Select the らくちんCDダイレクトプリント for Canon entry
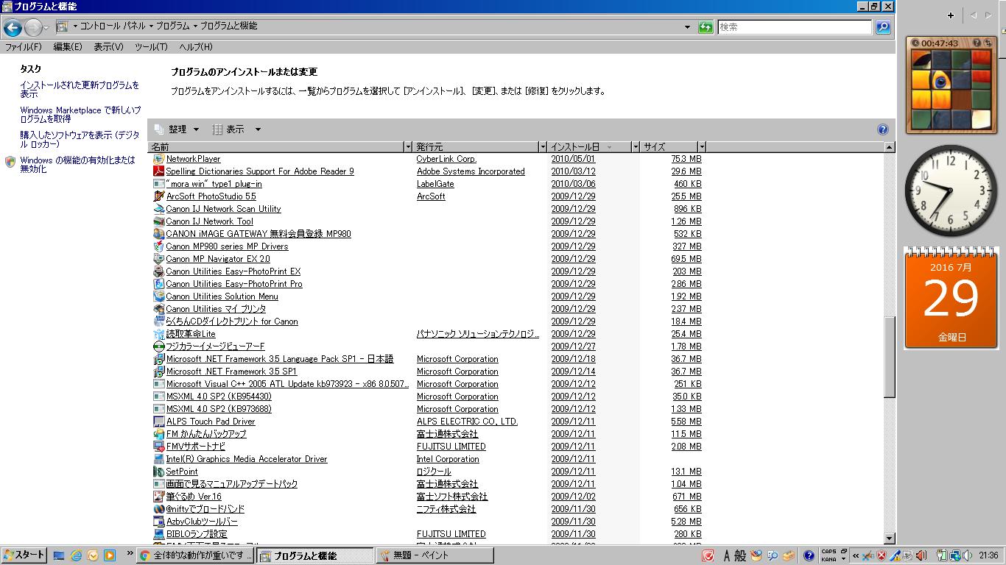The width and height of the screenshot is (1006, 565). coord(232,321)
